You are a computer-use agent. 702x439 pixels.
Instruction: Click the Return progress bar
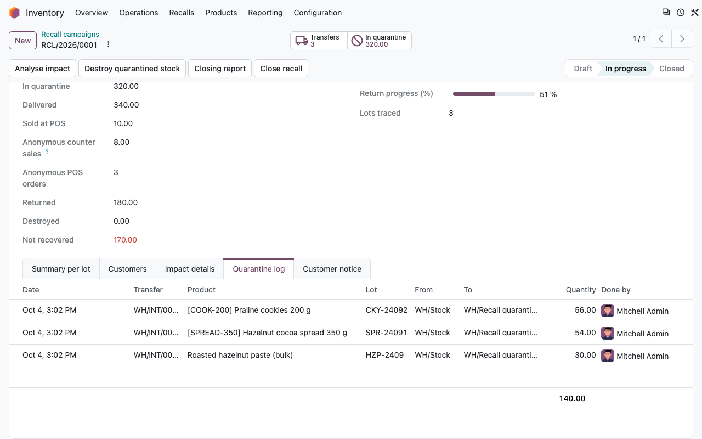coord(494,94)
